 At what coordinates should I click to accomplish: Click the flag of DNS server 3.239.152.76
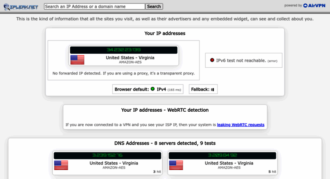pyautogui.click(x=61, y=165)
